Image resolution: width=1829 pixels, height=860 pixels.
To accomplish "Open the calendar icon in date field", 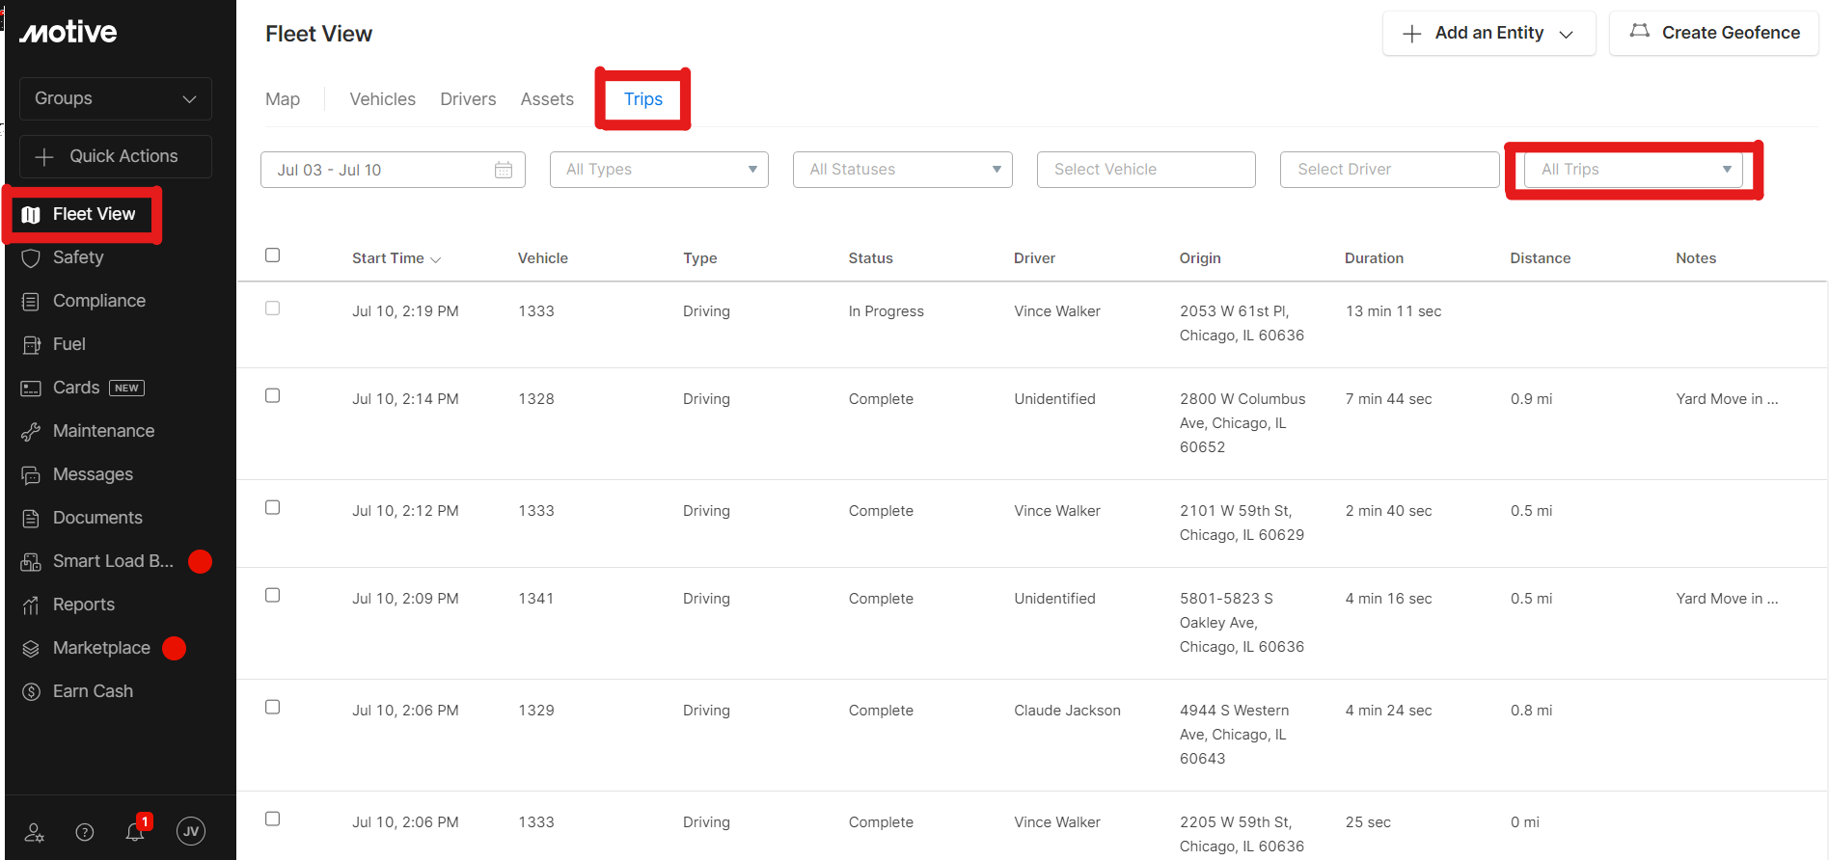I will point(504,170).
